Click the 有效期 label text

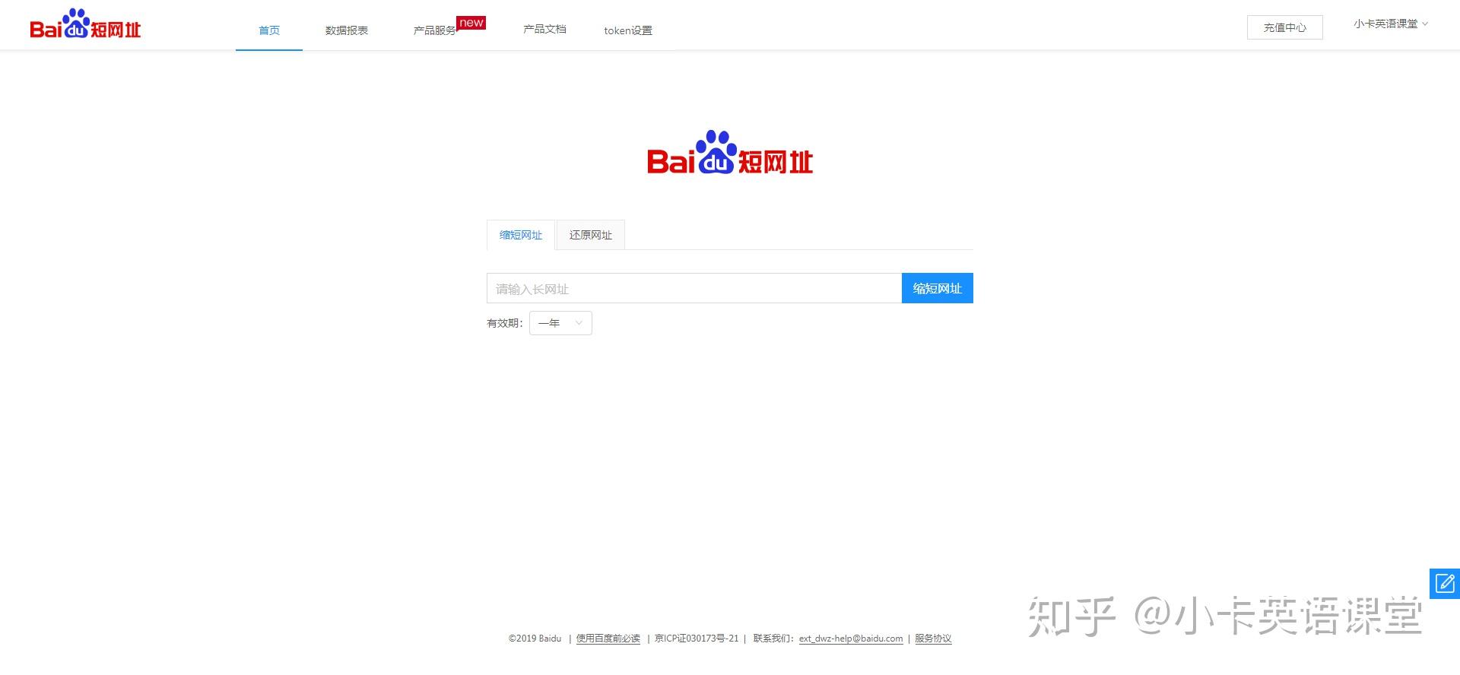(x=505, y=323)
